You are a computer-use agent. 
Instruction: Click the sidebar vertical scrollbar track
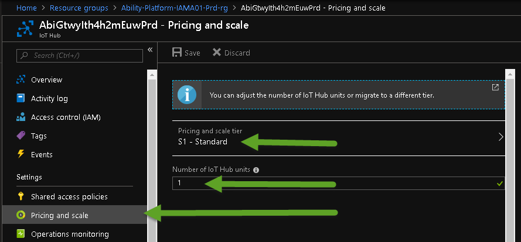pyautogui.click(x=152, y=161)
